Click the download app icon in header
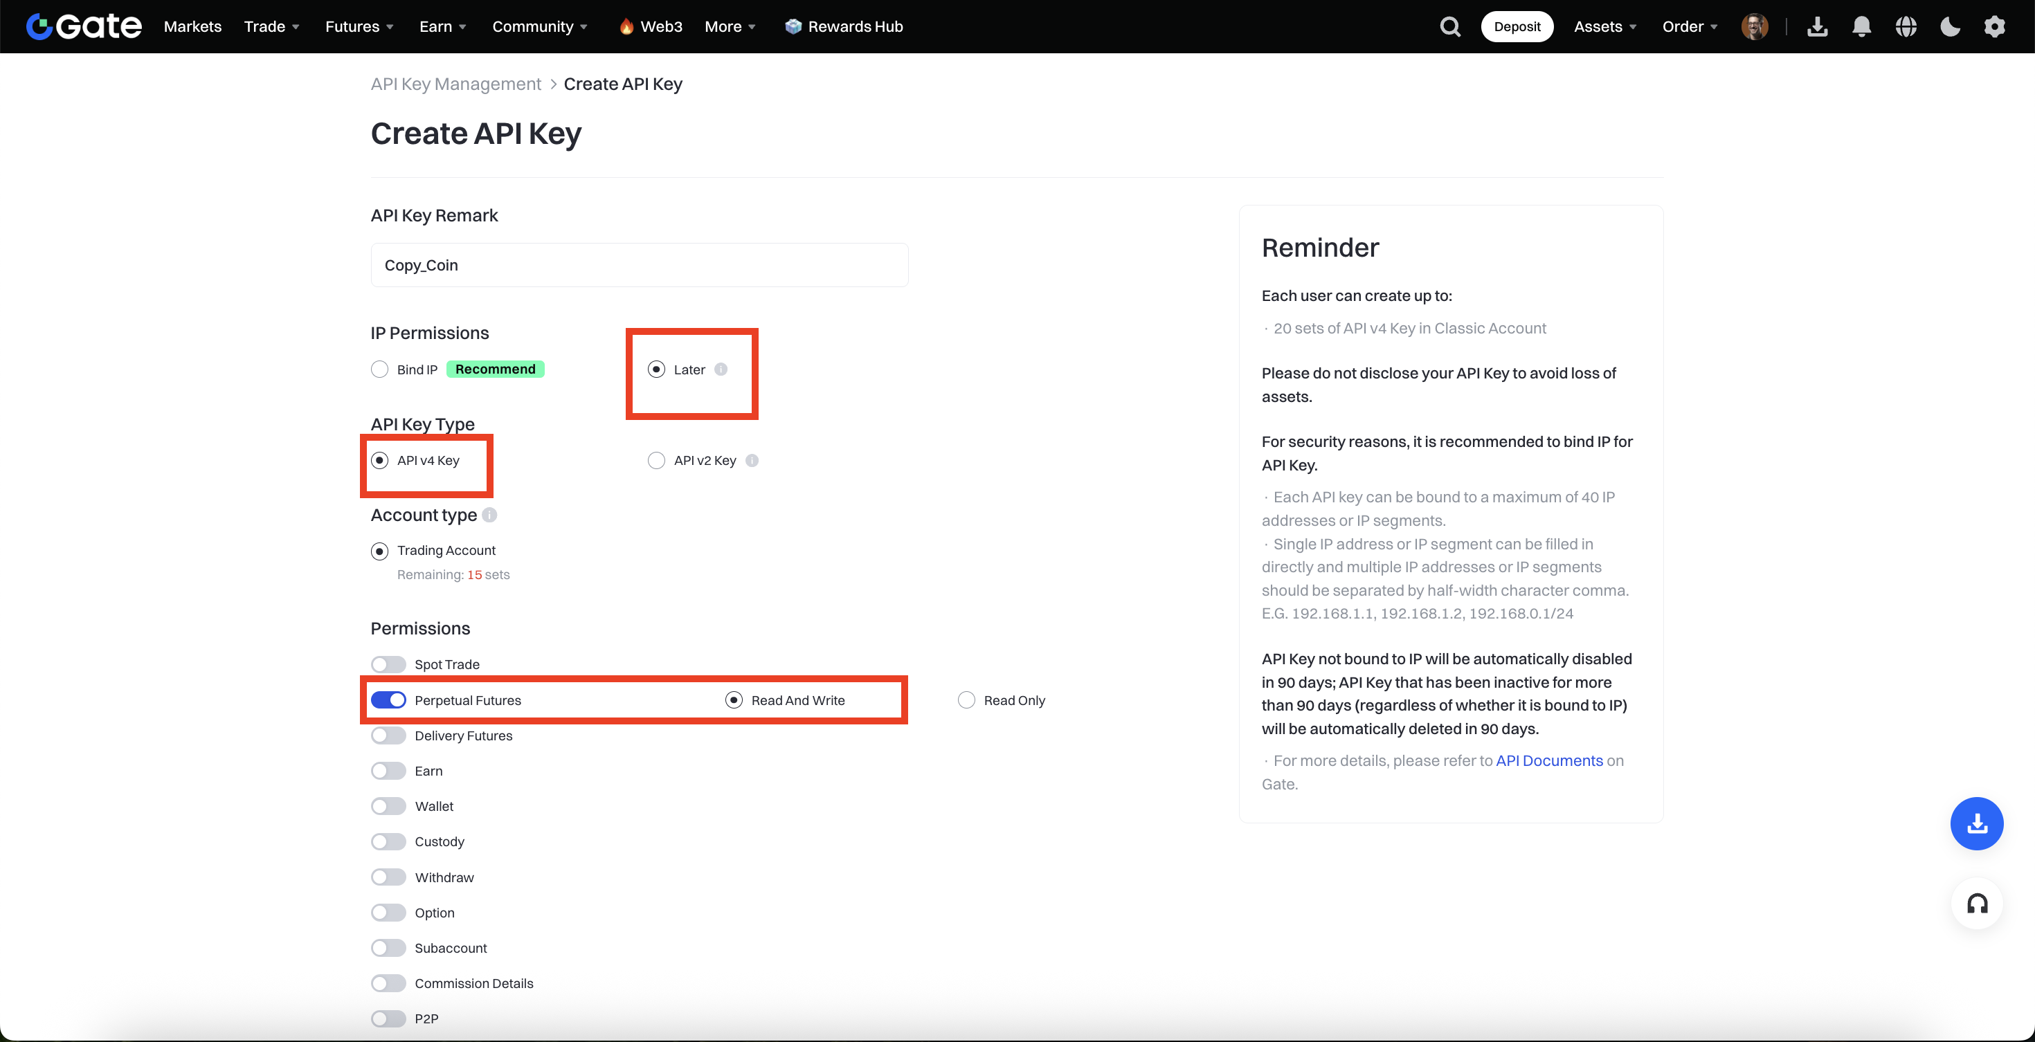2035x1042 pixels. point(1817,27)
